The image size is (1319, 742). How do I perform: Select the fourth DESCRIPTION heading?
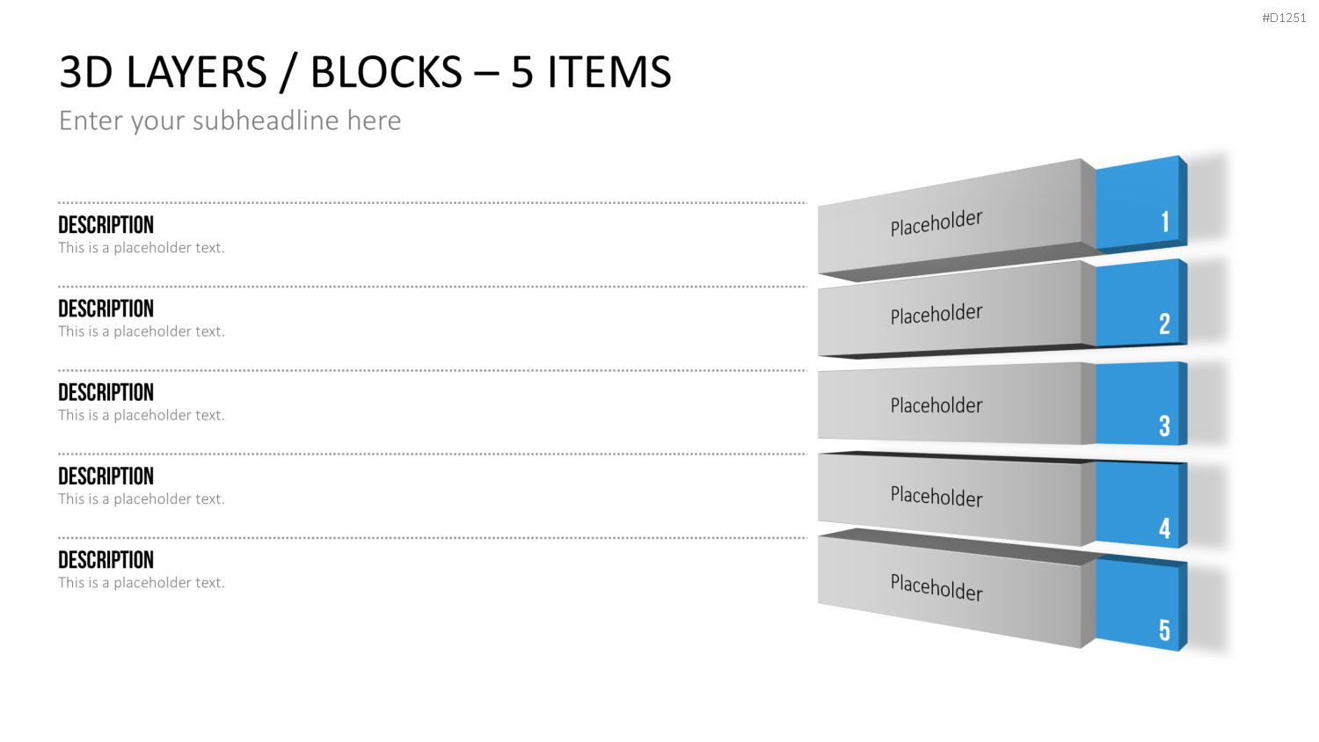tap(106, 476)
